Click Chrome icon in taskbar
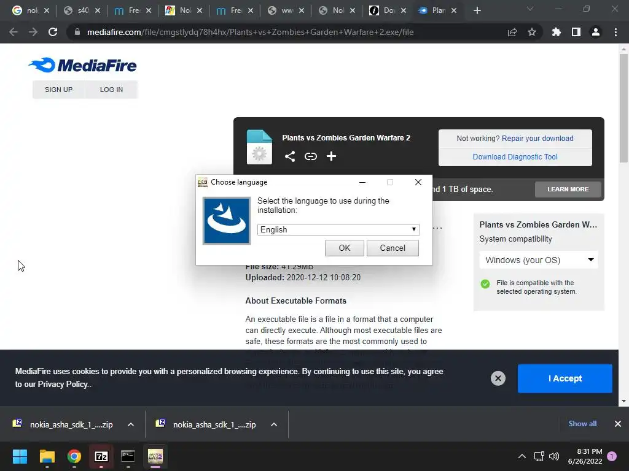629x471 pixels. 74,456
